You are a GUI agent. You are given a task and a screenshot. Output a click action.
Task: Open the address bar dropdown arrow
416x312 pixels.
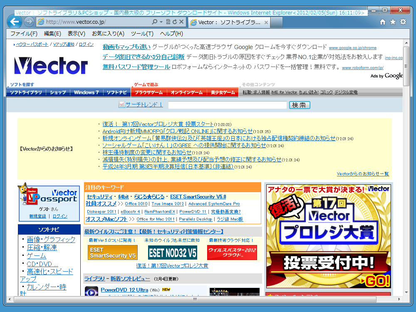[x=161, y=22]
